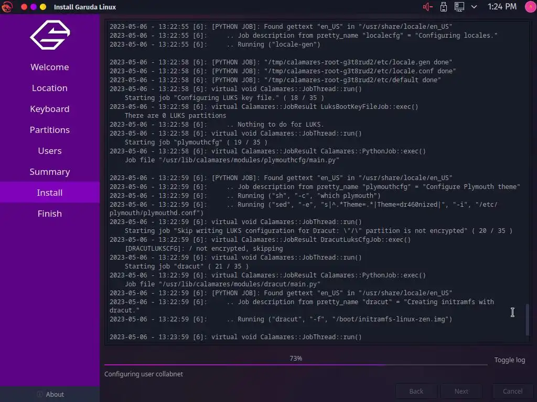This screenshot has height=402, width=537.
Task: Click log line with 'plymouthcfg/main.py'
Action: pos(232,160)
